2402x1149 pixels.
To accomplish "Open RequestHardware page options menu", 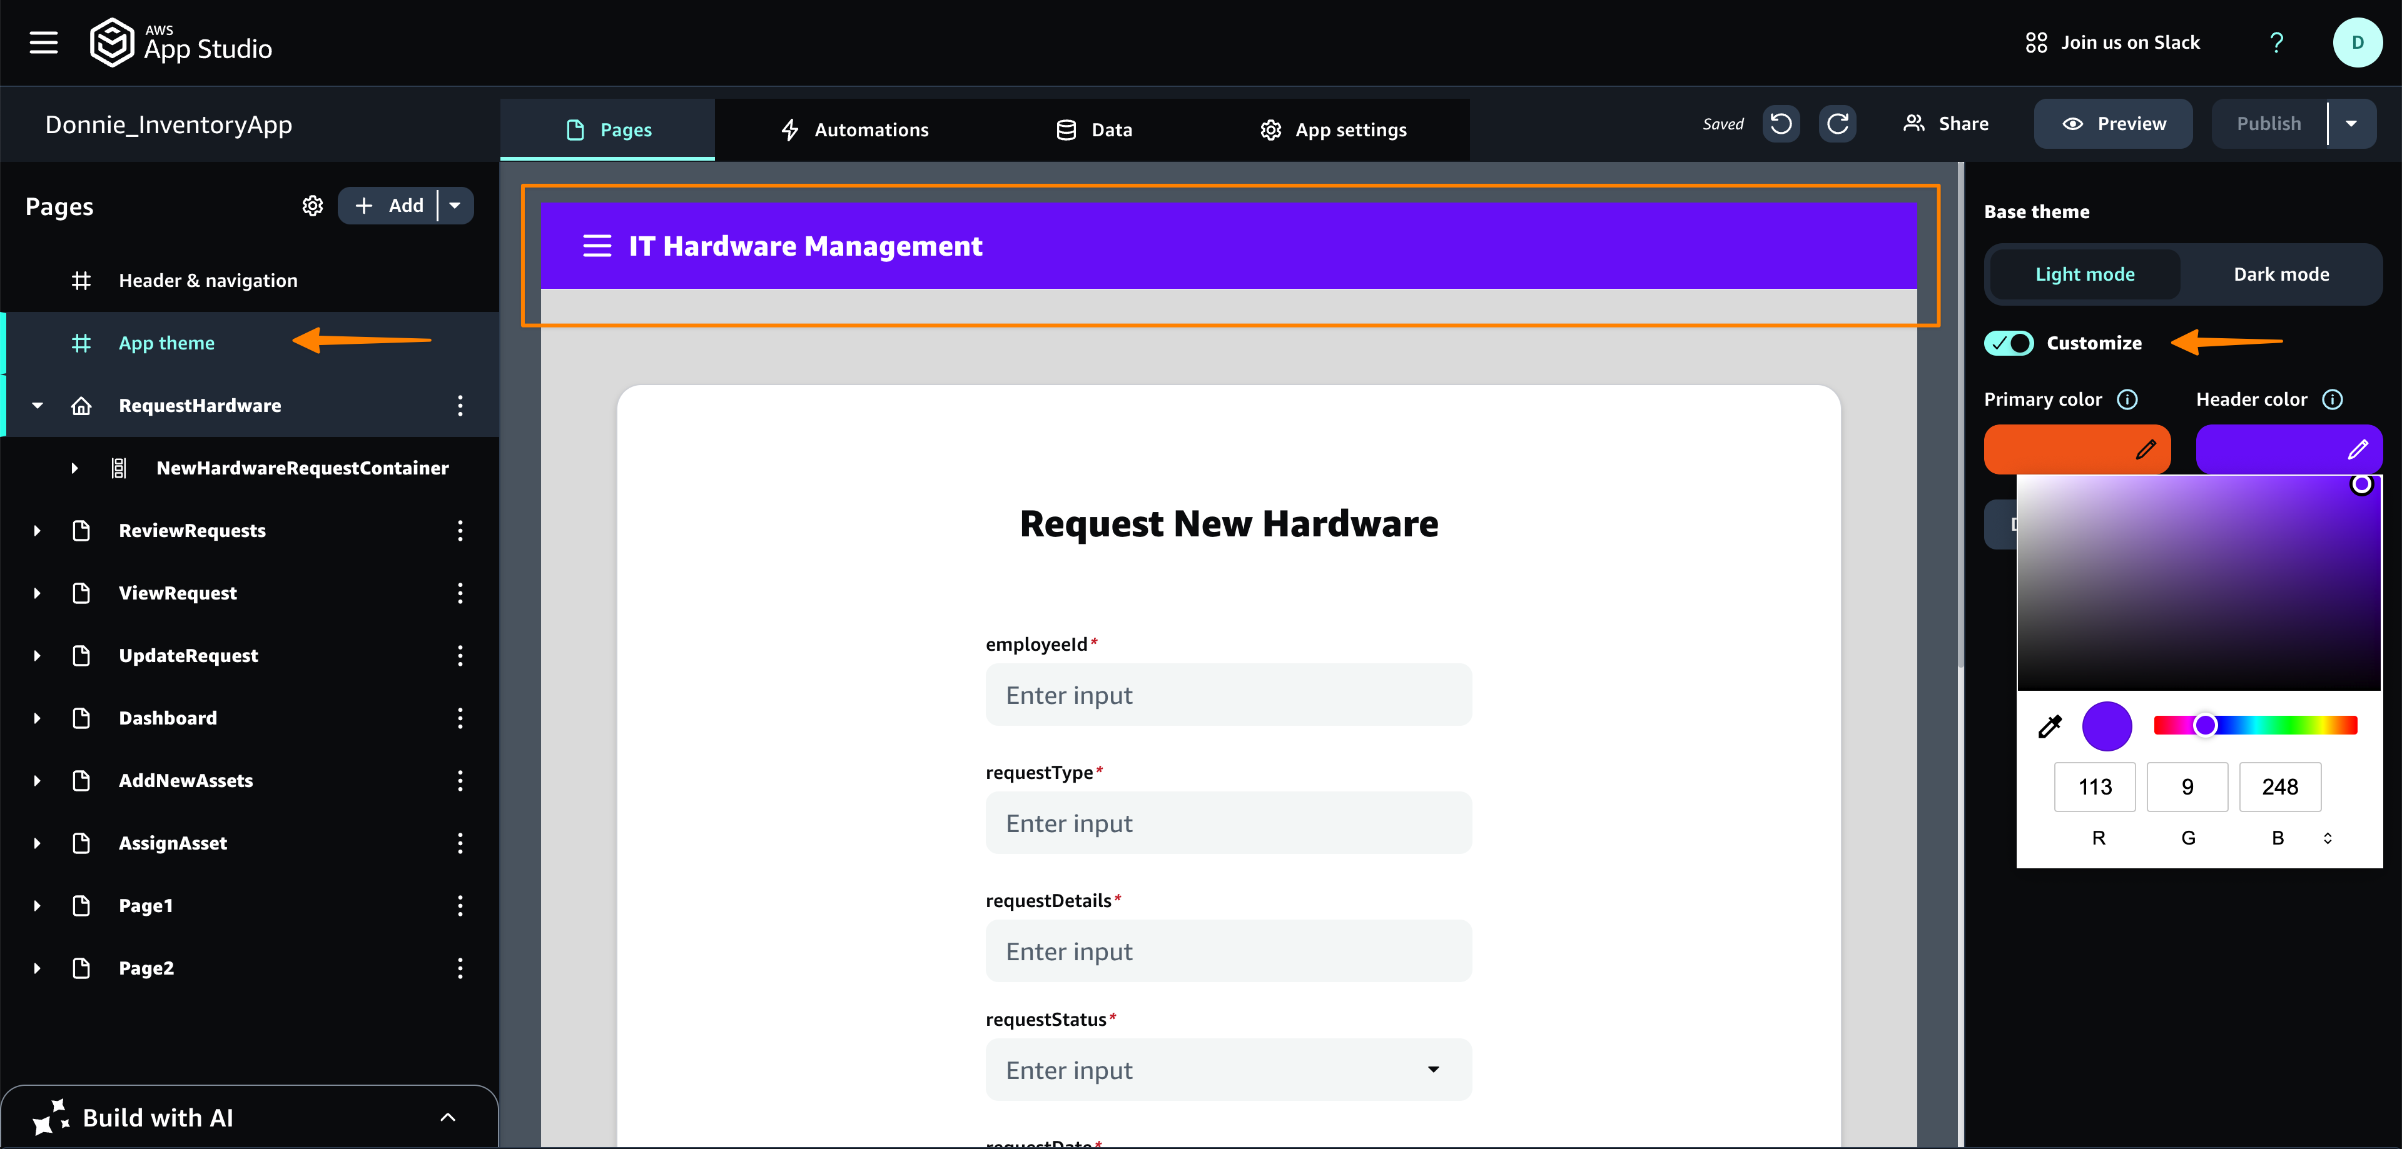I will pyautogui.click(x=460, y=405).
